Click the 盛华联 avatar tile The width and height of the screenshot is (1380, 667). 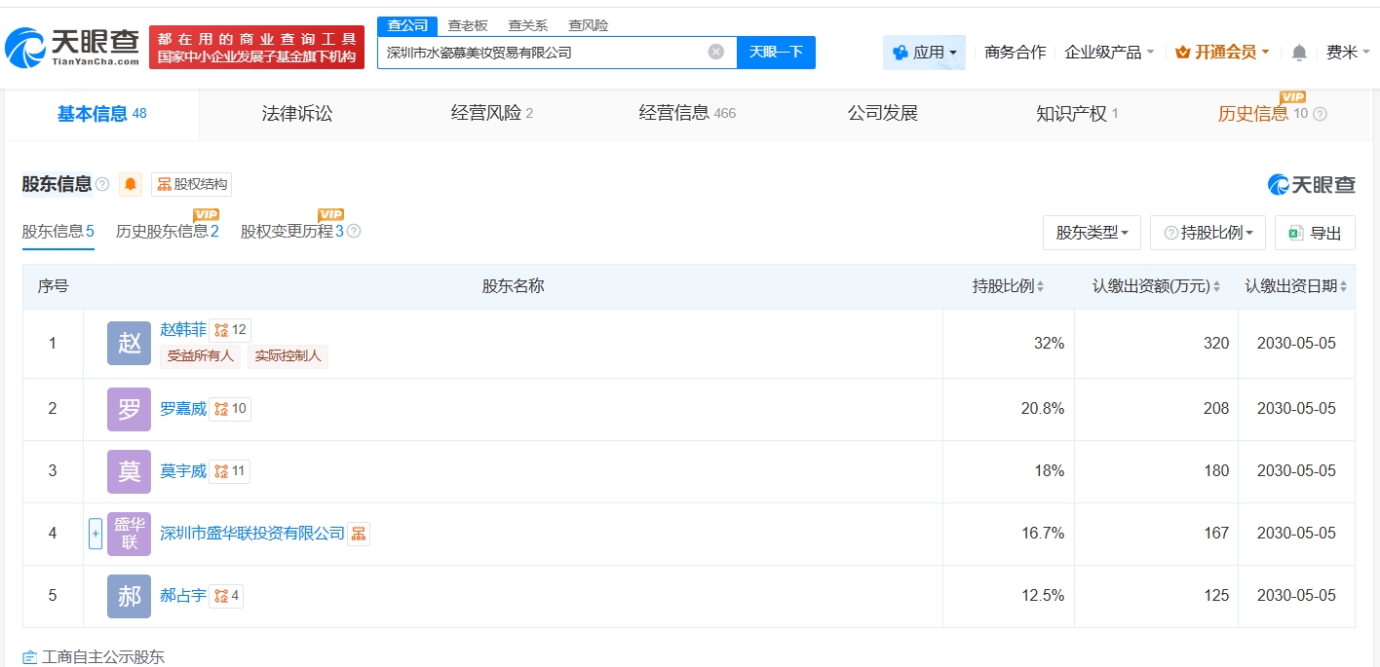coord(130,534)
